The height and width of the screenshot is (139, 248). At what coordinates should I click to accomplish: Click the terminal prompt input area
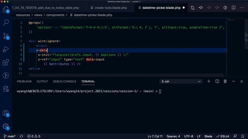click(160, 91)
